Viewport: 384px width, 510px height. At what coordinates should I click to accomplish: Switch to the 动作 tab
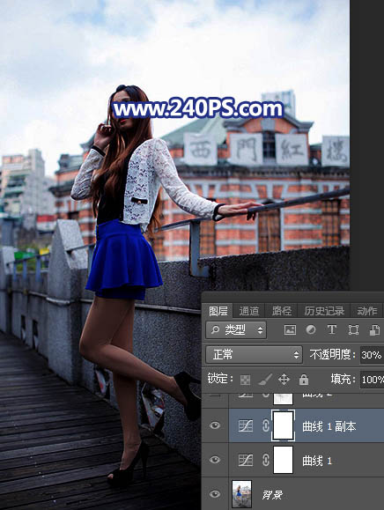pos(366,311)
